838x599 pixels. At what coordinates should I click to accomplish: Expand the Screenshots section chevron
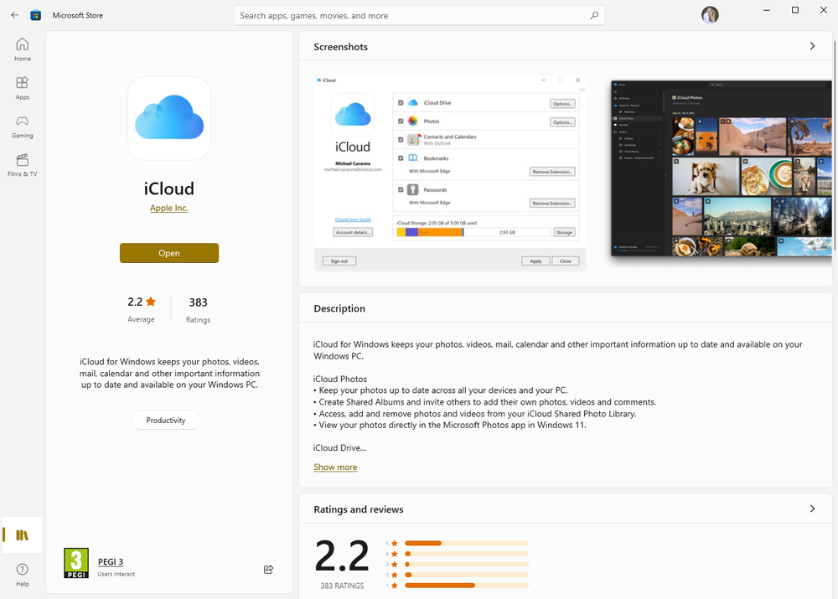pos(812,46)
